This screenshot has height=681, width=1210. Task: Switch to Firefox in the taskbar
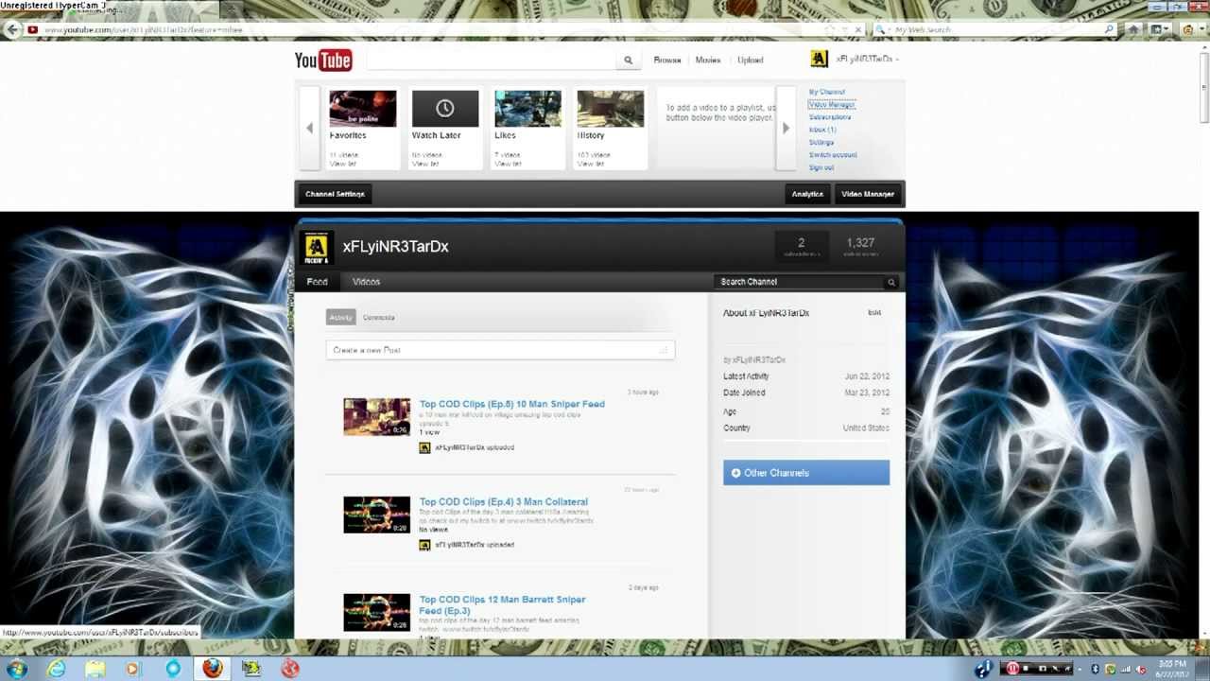[x=212, y=668]
